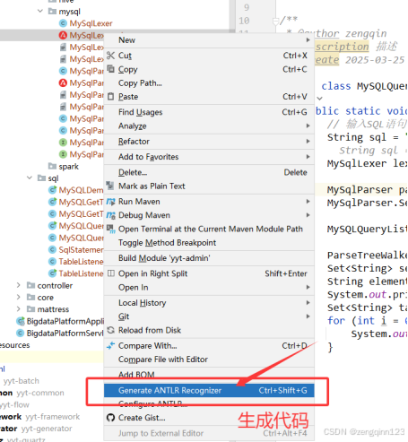Click the core folder icon
The image size is (408, 442).
pyautogui.click(x=30, y=297)
